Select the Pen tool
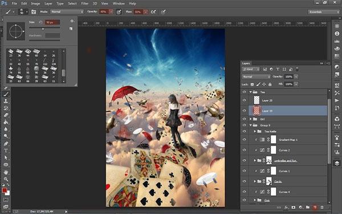The height and width of the screenshot is (214, 342). [6, 143]
